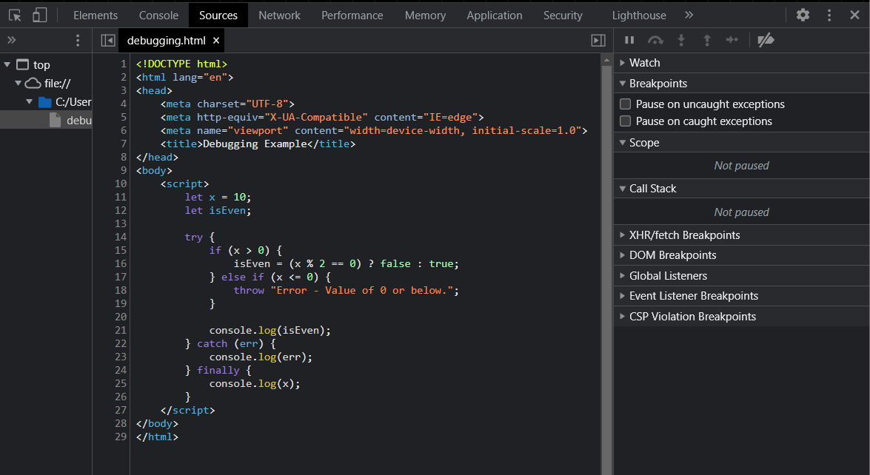The height and width of the screenshot is (475, 870).
Task: Open the Security tab
Action: 563,16
